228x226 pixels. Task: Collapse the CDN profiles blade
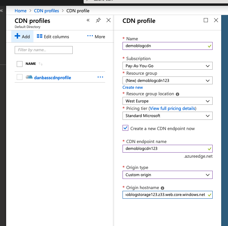pos(88,20)
